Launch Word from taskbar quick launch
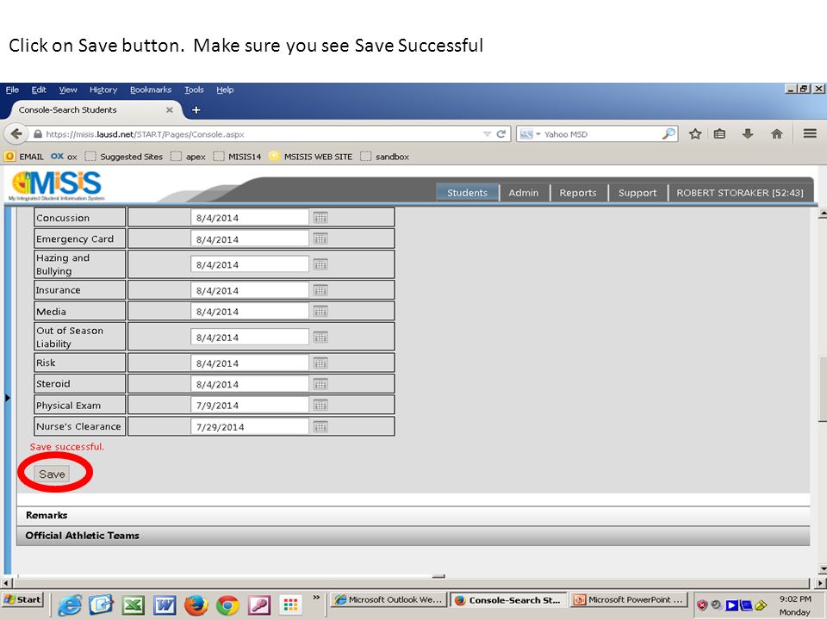Viewport: 827px width, 620px height. click(x=165, y=605)
